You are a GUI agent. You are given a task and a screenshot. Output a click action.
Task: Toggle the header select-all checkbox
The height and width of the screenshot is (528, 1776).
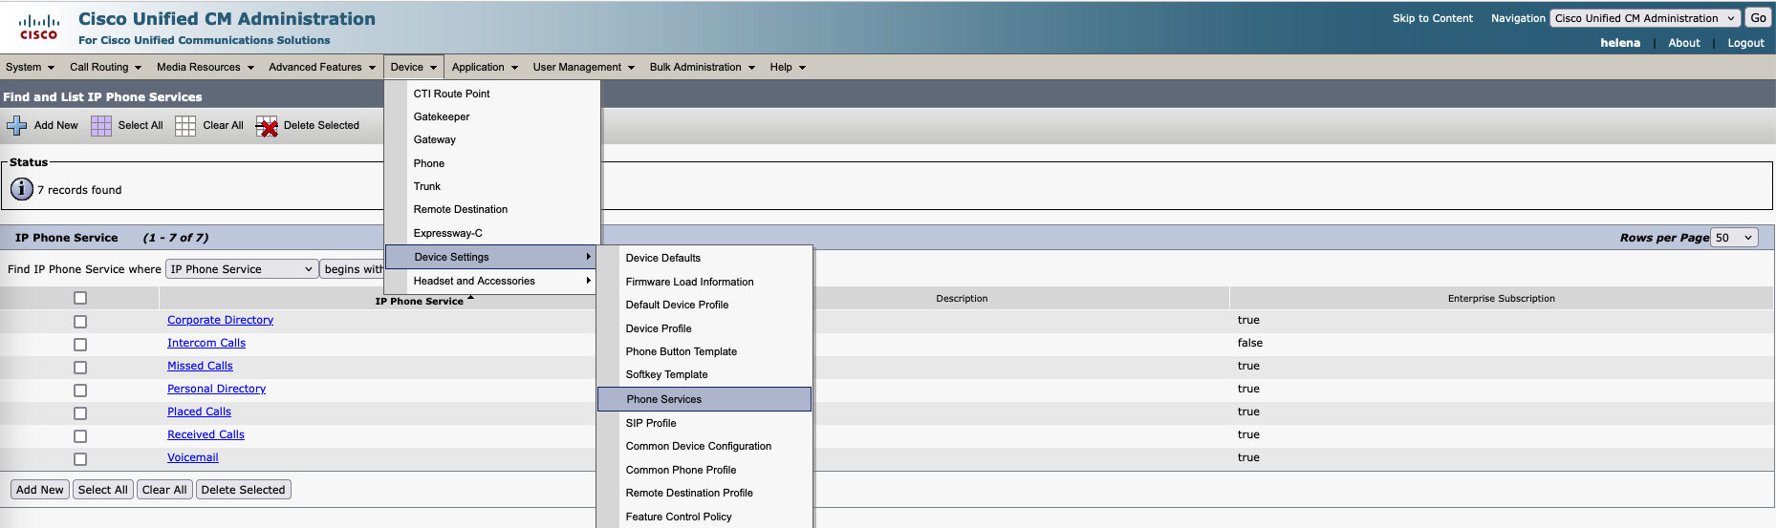(80, 298)
